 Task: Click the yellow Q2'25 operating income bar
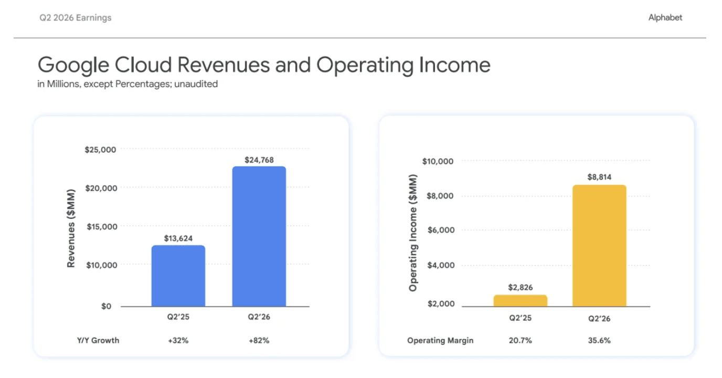[521, 301]
